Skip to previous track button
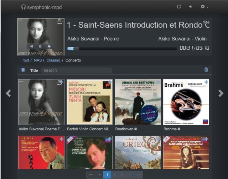Image resolution: width=228 pixels, height=179 pixels. 31,46
